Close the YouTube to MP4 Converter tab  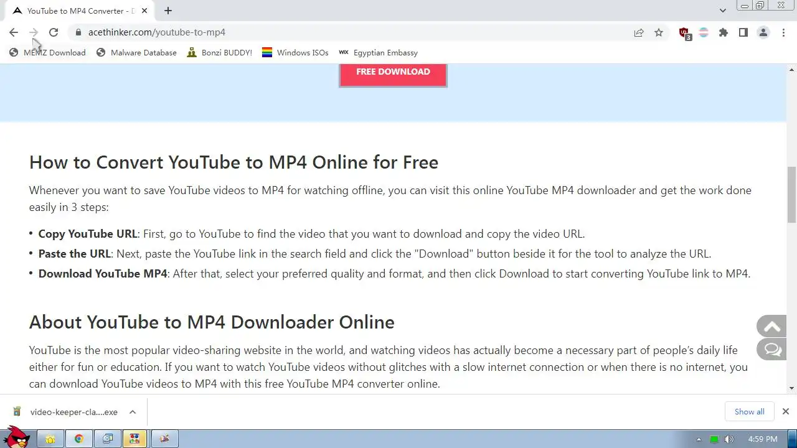144,11
